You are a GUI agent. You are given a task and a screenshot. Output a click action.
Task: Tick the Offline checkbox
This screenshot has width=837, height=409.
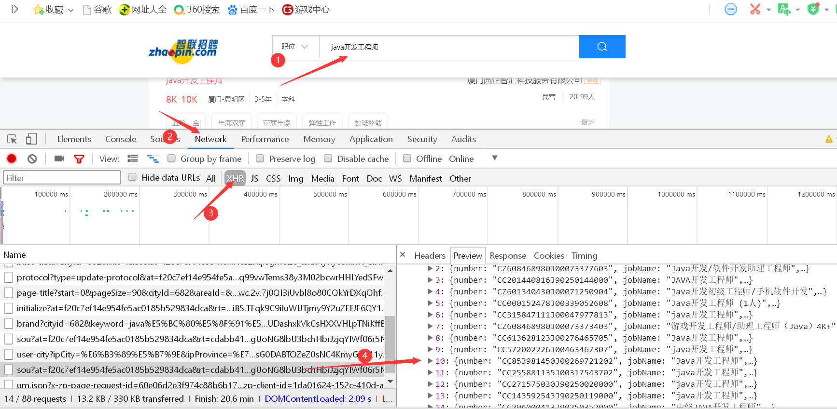[407, 158]
